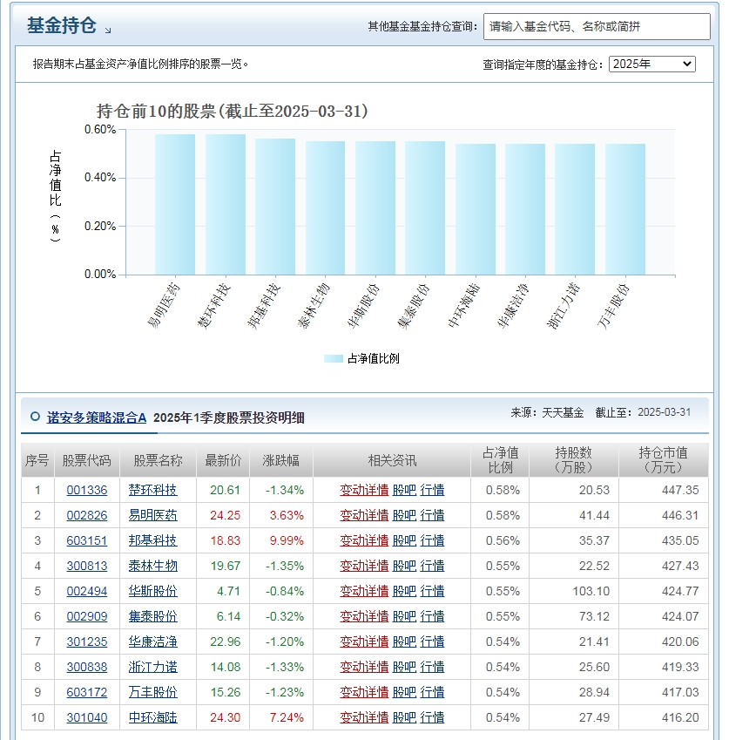Open the 易明医药 stock name link
Viewport: 729px width, 740px height.
(152, 515)
